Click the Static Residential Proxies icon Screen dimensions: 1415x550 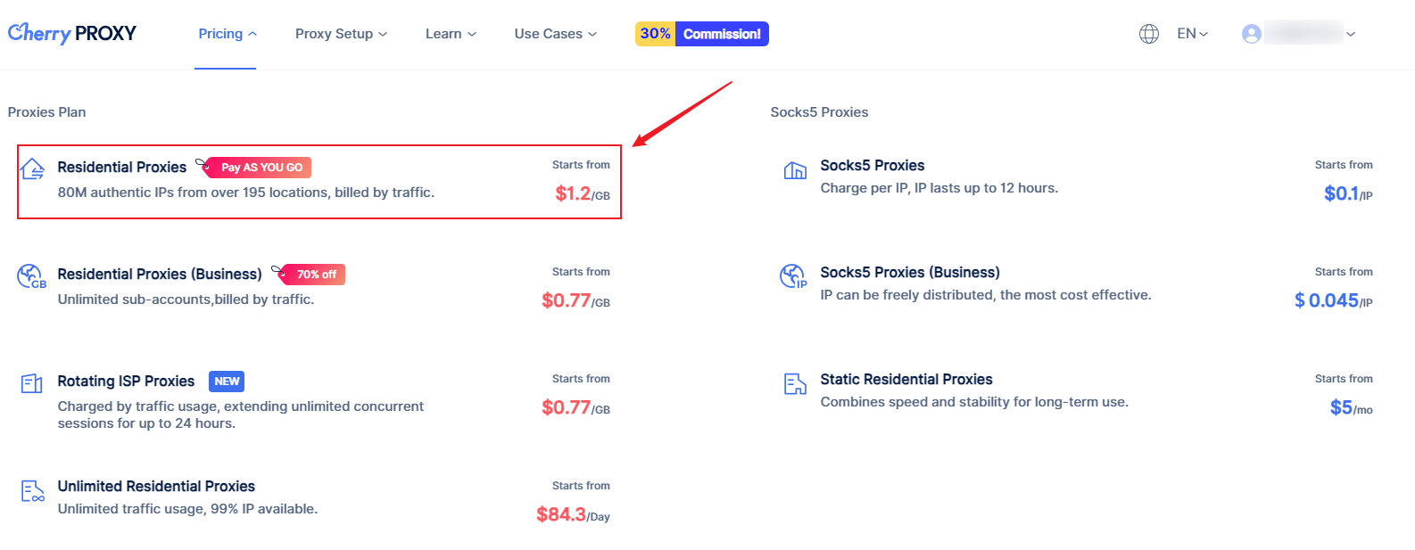click(795, 384)
